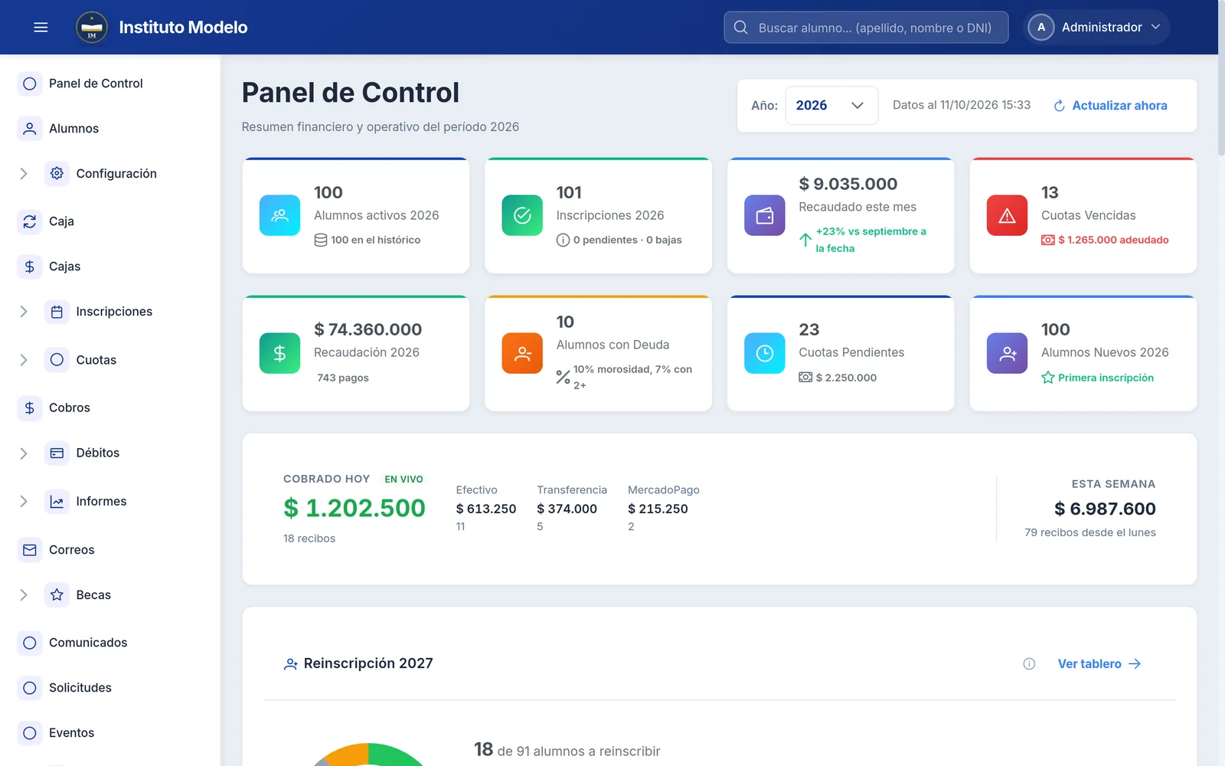1225x766 pixels.
Task: Click +23% vs septiembre trend text
Action: point(871,240)
